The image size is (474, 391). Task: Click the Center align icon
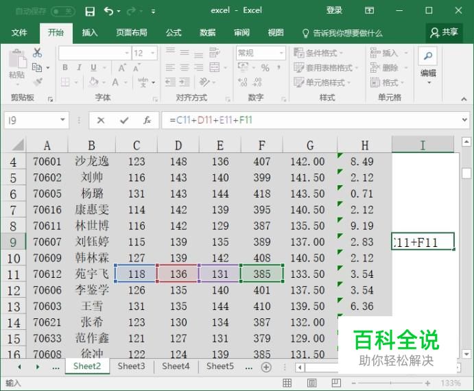(x=185, y=67)
